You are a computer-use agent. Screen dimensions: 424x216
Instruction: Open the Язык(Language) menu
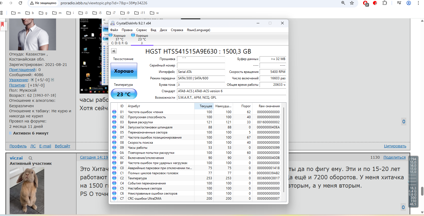198,30
